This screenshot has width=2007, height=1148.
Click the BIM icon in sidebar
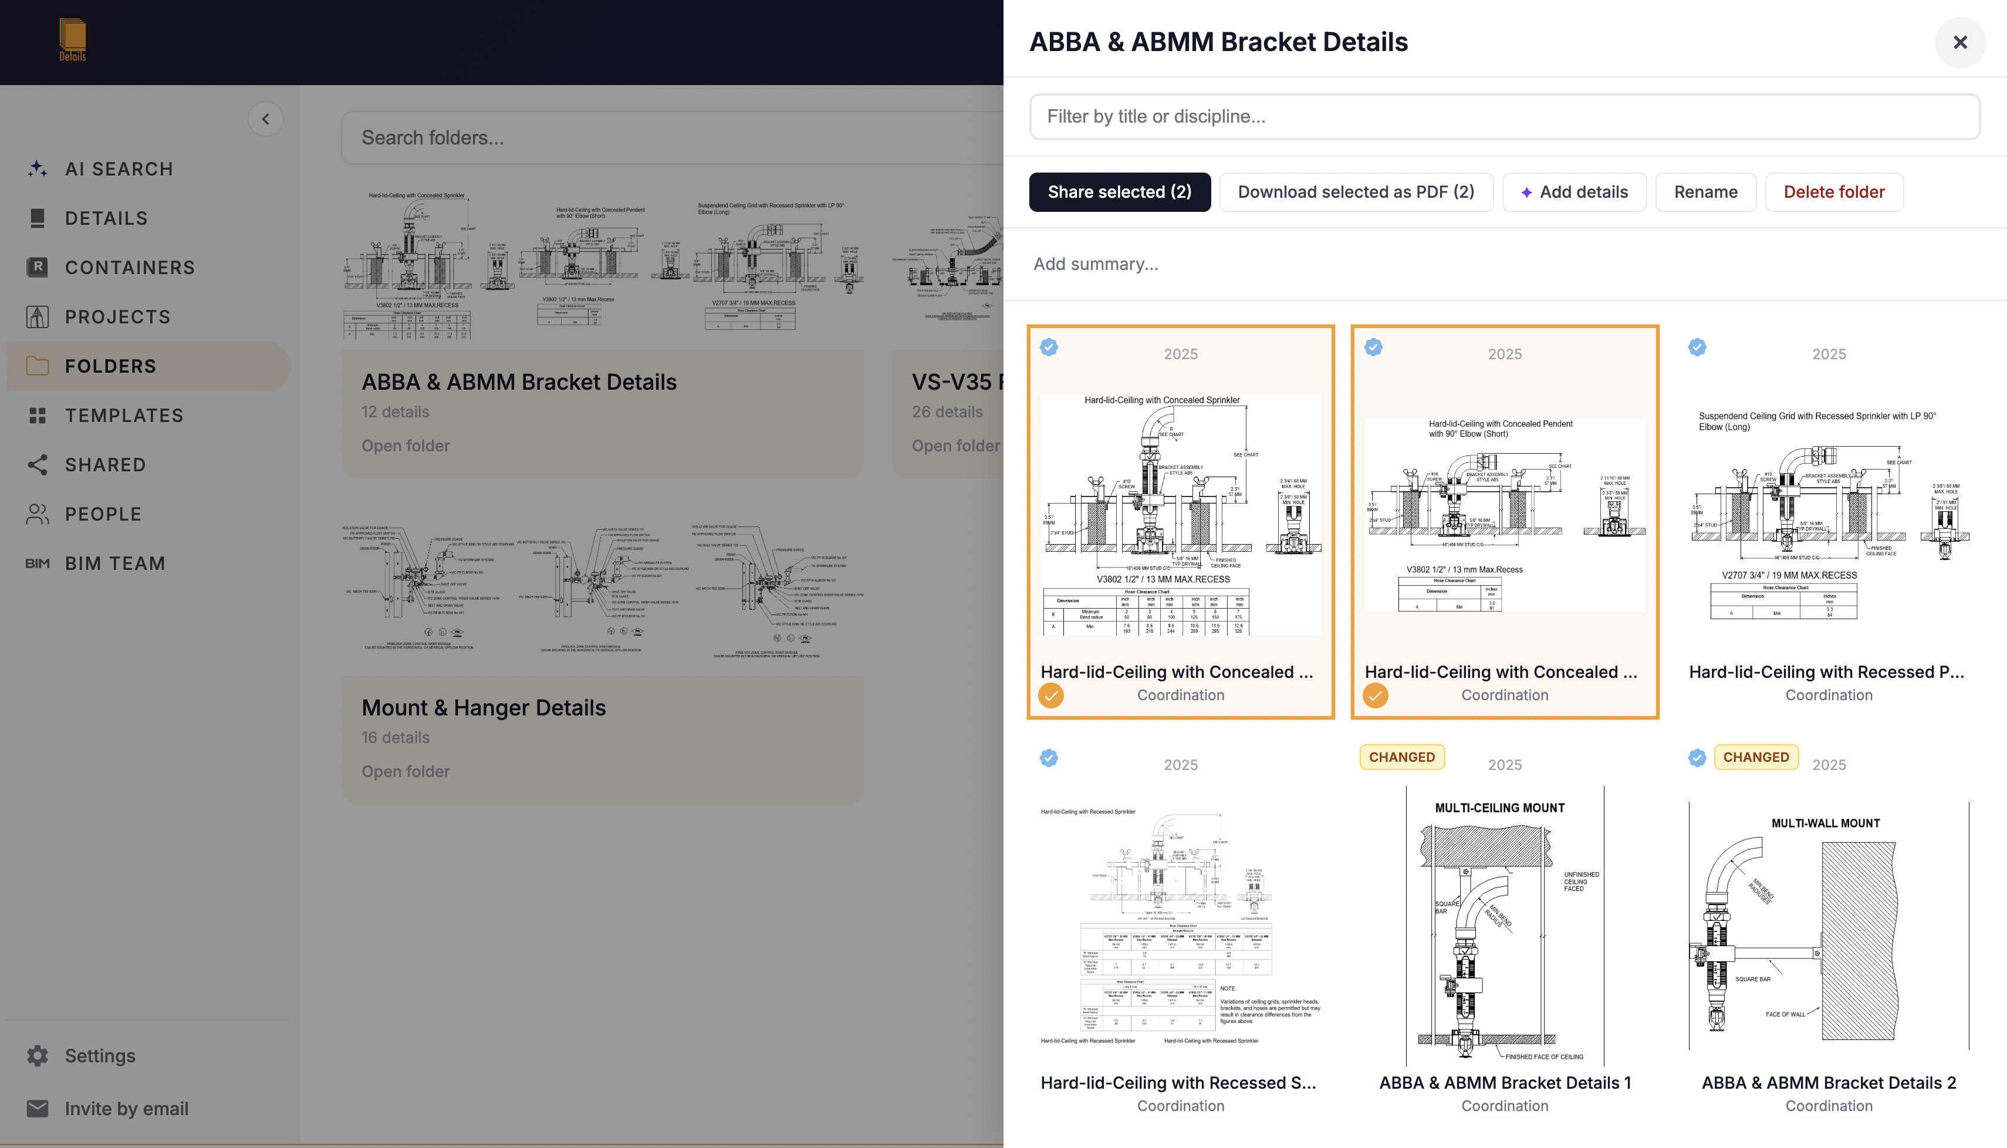[37, 563]
